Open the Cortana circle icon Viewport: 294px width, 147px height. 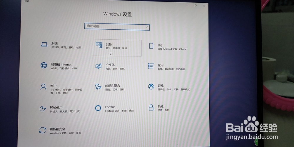[x=98, y=108]
